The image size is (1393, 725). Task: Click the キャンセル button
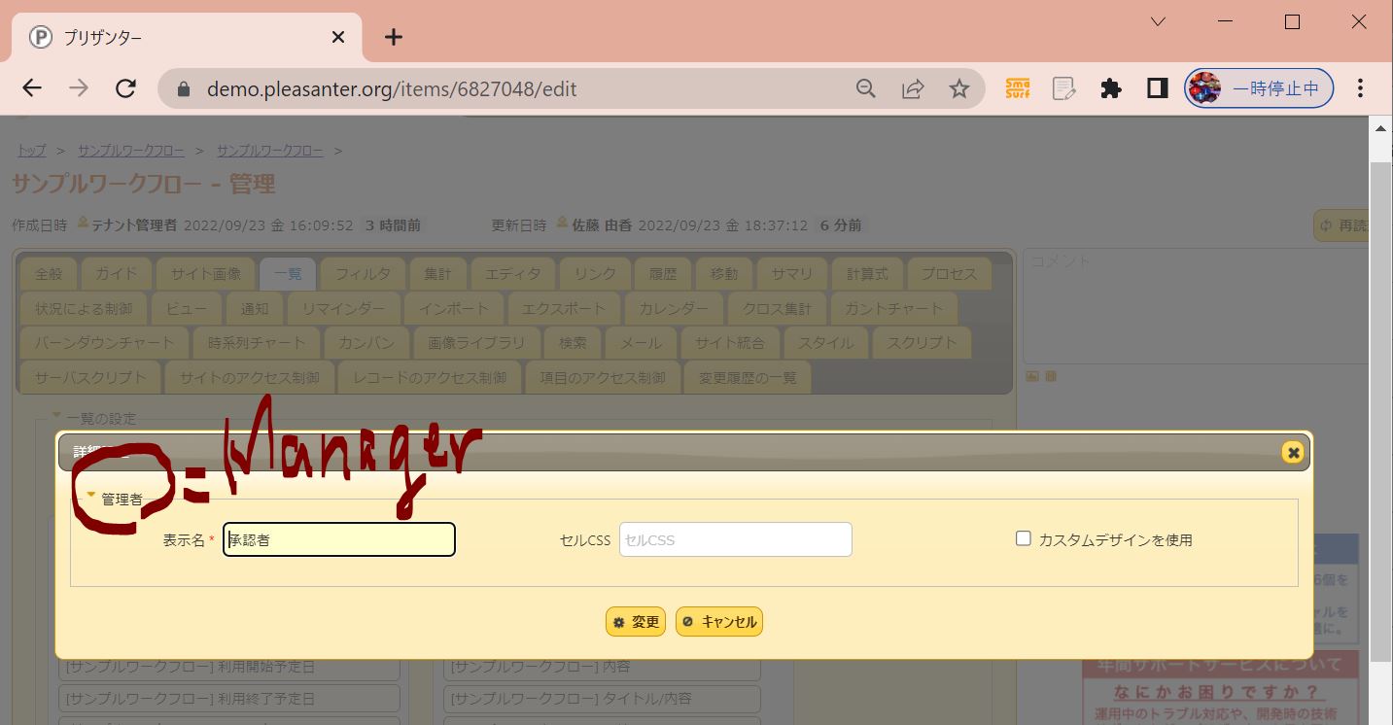[719, 622]
